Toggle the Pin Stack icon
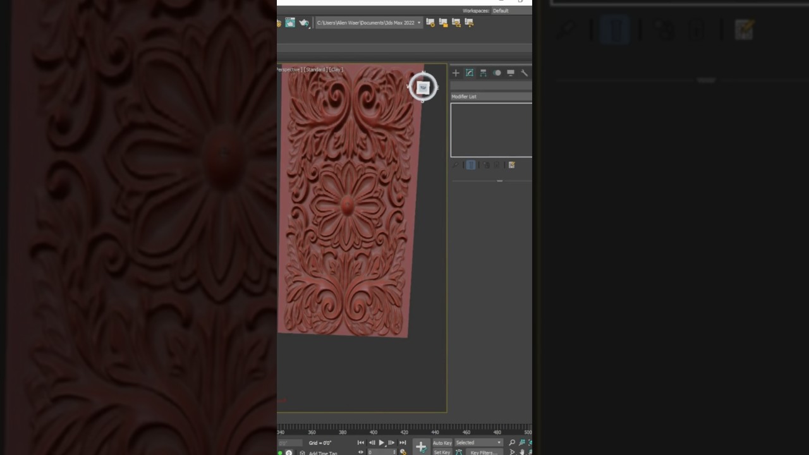 [455, 166]
